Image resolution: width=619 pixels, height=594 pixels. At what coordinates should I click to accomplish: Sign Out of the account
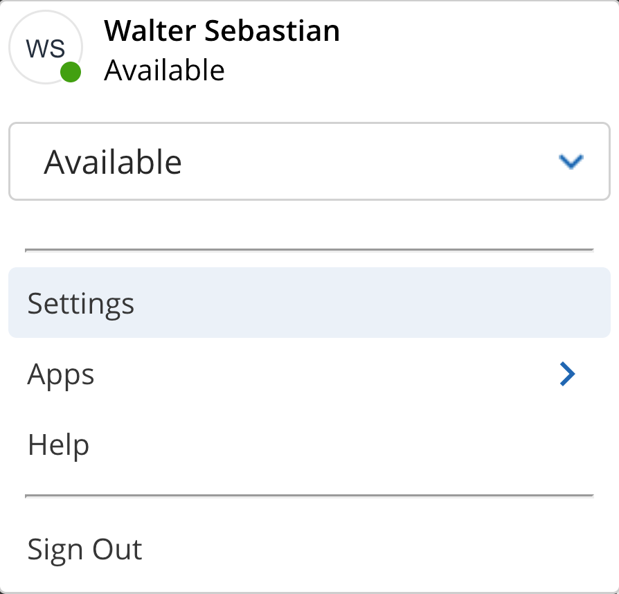point(85,550)
